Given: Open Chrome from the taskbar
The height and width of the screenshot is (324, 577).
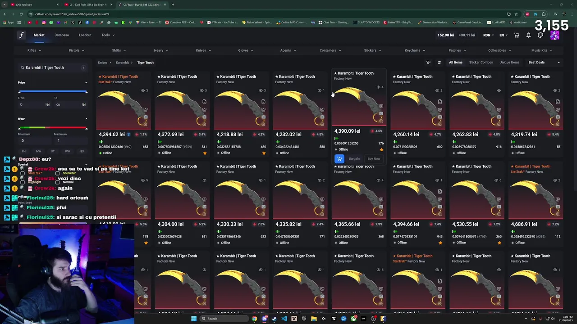Looking at the screenshot, I should tap(254, 319).
